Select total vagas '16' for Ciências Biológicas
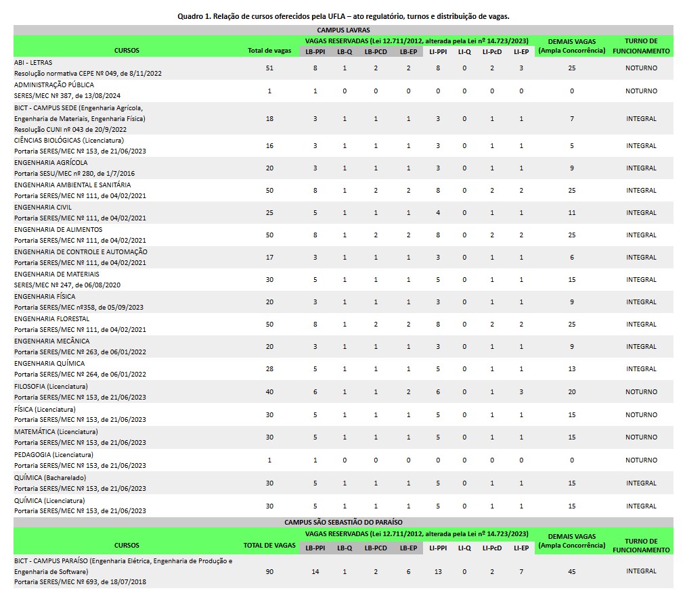The height and width of the screenshot is (597, 685). point(269,146)
